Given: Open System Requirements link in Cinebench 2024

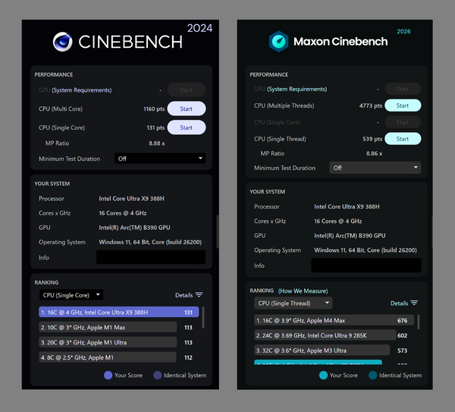Looking at the screenshot, I should [82, 90].
